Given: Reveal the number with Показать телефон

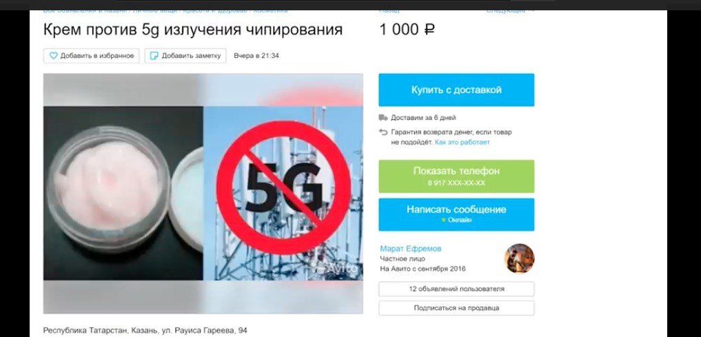Looking at the screenshot, I should (x=456, y=176).
